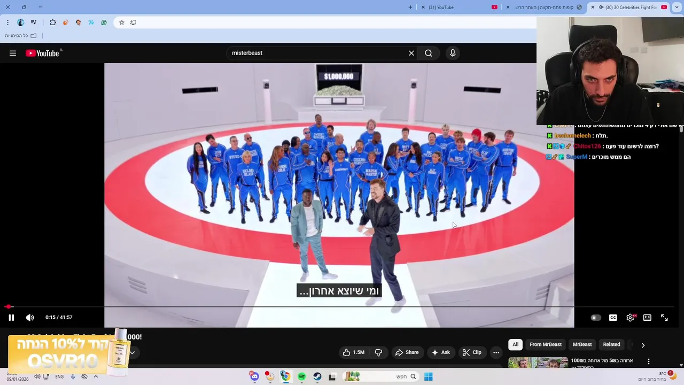Select the Related filter chip
Viewport: 684px width, 385px height.
[x=611, y=344]
